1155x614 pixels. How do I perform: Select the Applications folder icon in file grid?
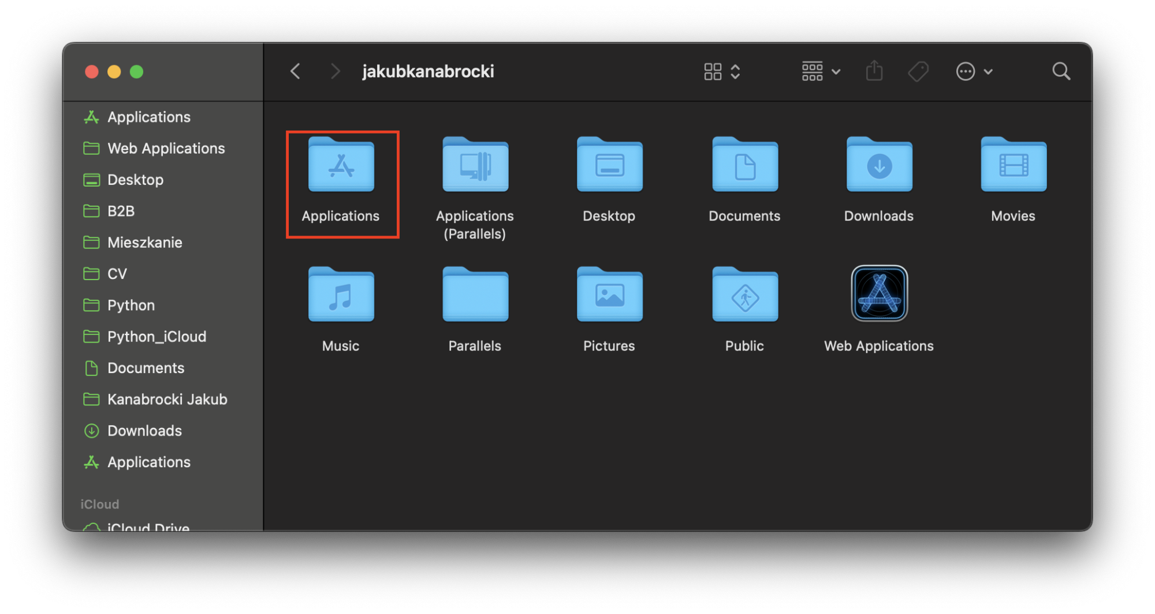(341, 165)
